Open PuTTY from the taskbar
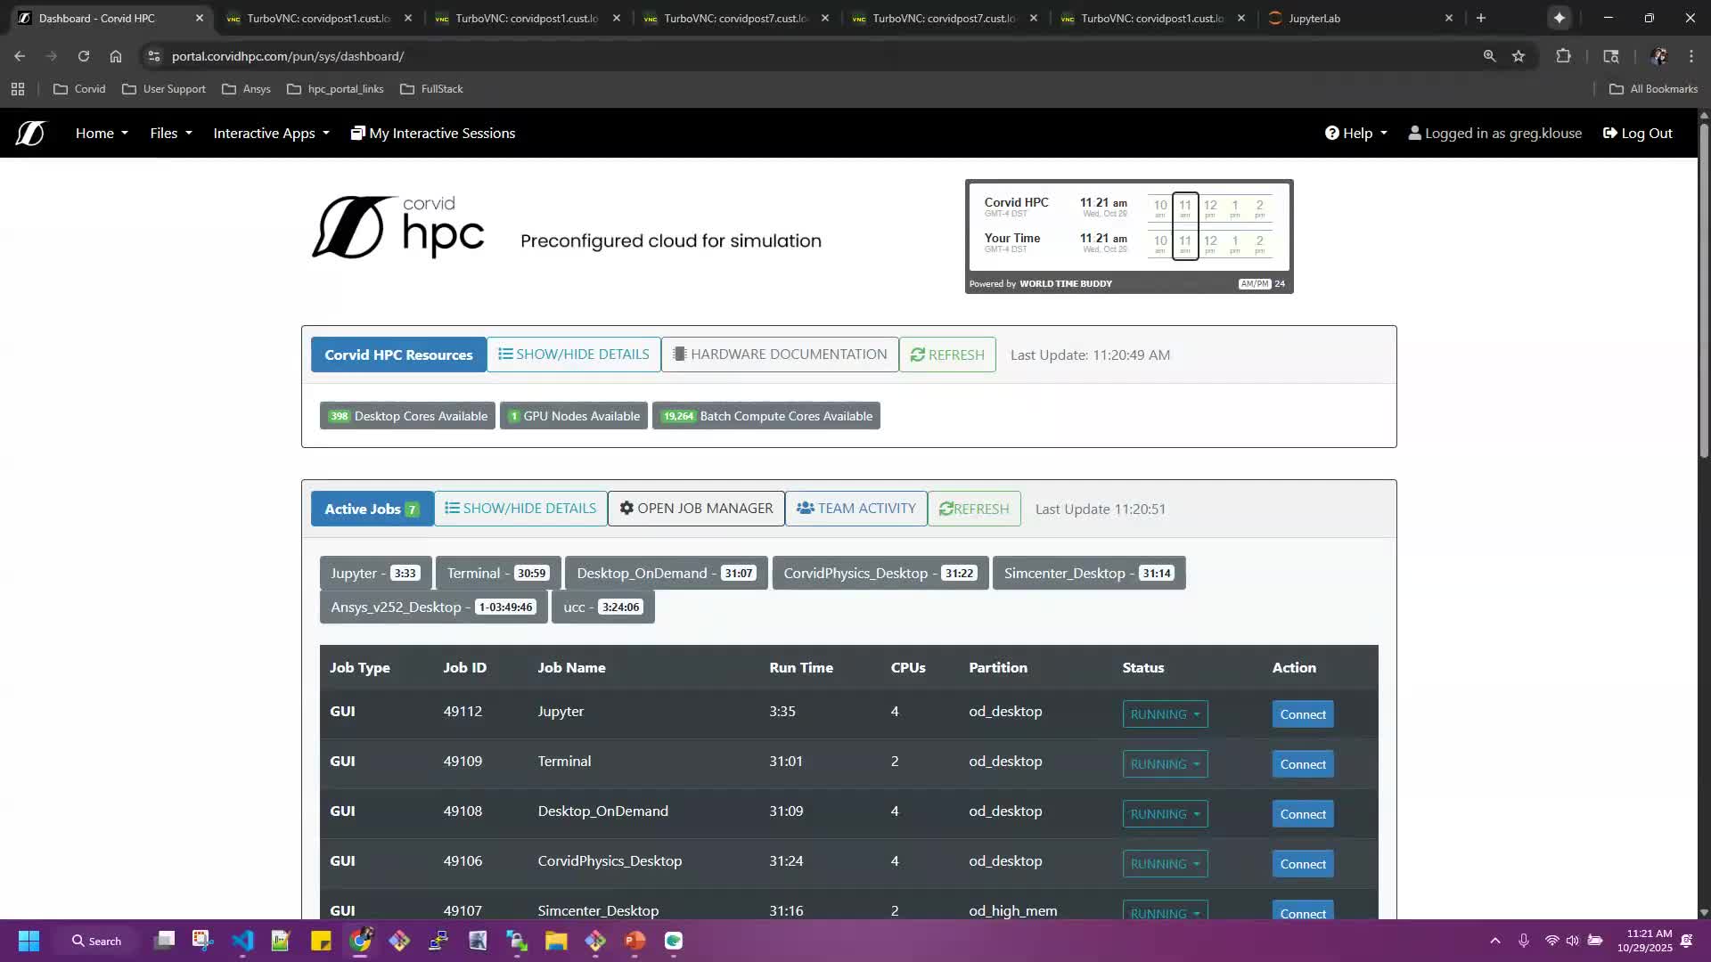Screen dimensions: 1711x962 point(438,941)
